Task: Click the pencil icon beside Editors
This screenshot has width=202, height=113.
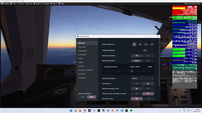Action: tap(18, 3)
